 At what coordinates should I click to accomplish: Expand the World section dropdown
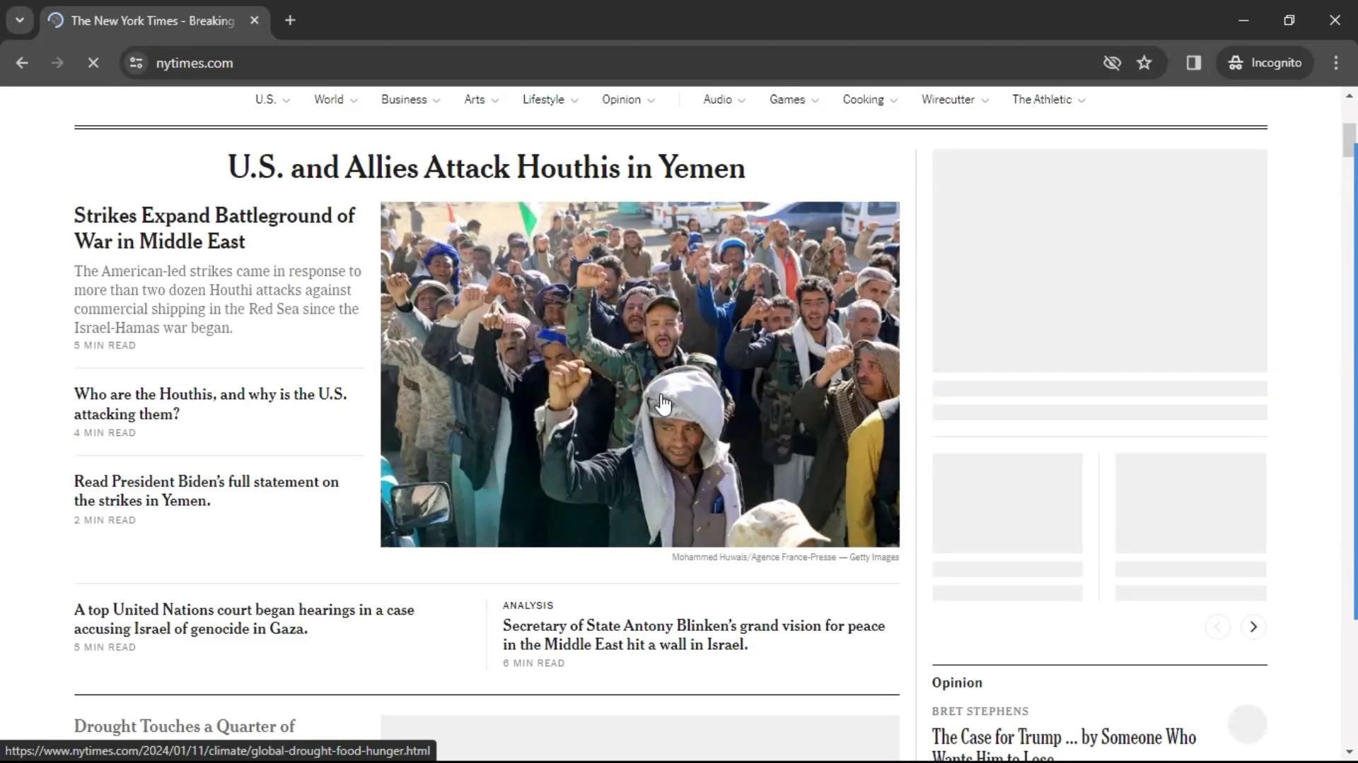[x=335, y=100]
